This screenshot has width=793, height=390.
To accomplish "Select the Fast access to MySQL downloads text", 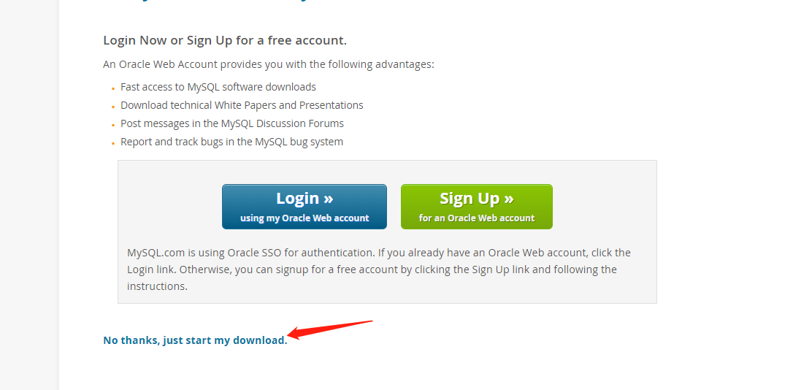I will coord(218,87).
